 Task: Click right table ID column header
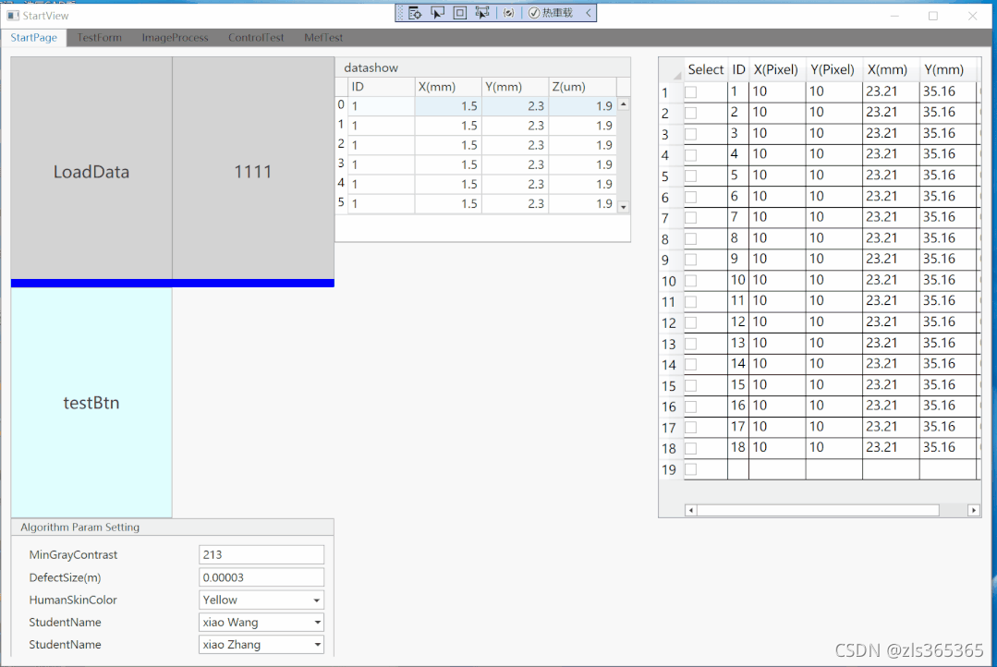[738, 70]
